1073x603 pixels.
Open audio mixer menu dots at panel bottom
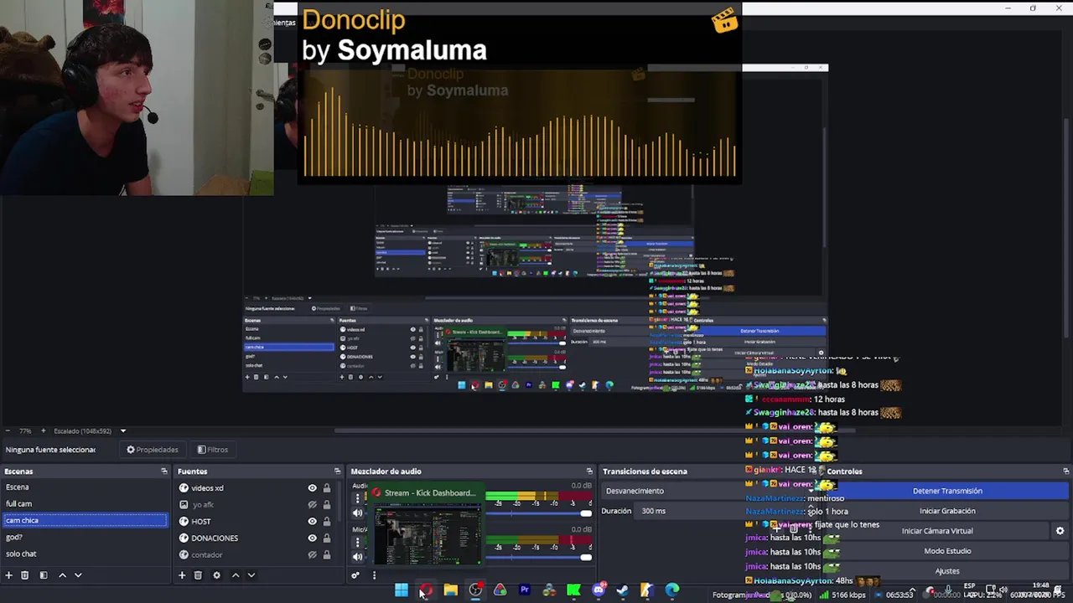point(374,575)
